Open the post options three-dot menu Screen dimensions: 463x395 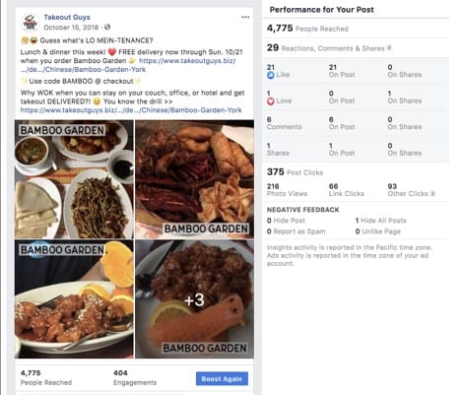pyautogui.click(x=245, y=17)
